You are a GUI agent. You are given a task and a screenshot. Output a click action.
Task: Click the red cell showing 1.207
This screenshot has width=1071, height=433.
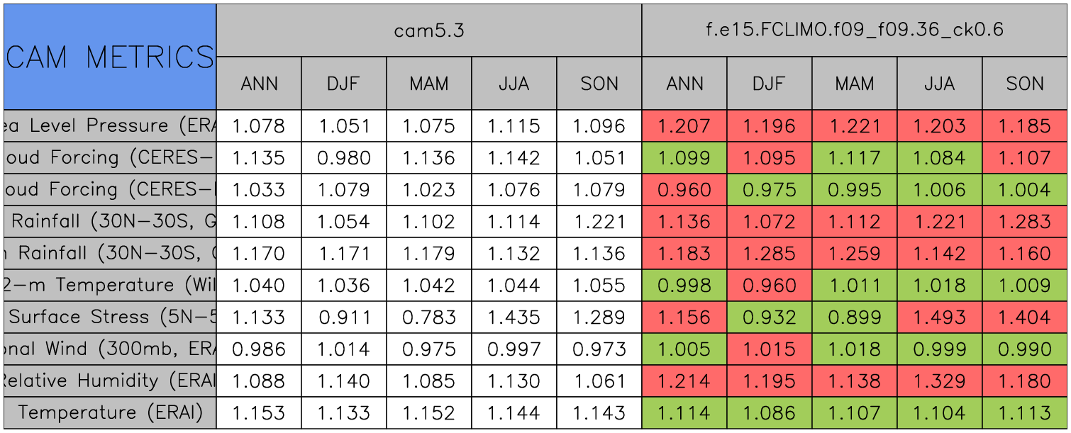pos(684,126)
